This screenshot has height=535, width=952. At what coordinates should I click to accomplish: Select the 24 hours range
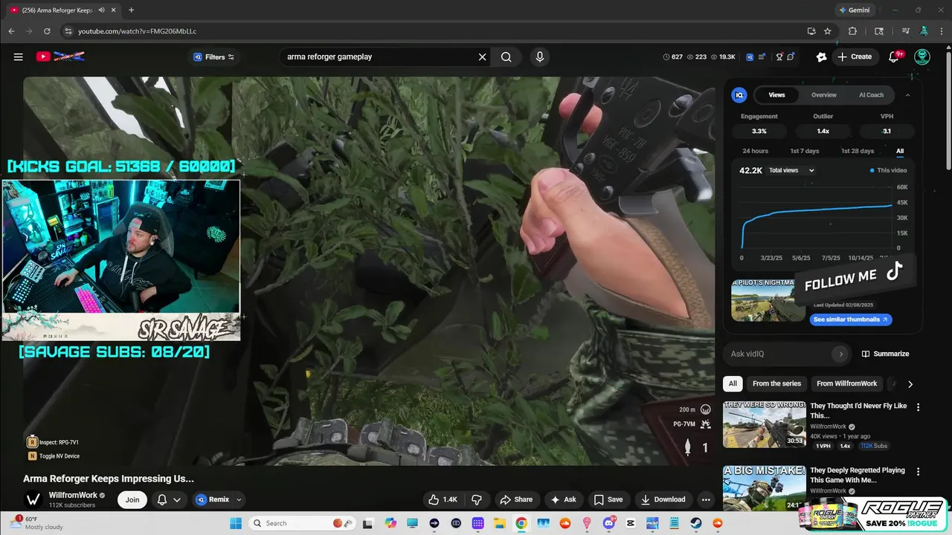[755, 151]
